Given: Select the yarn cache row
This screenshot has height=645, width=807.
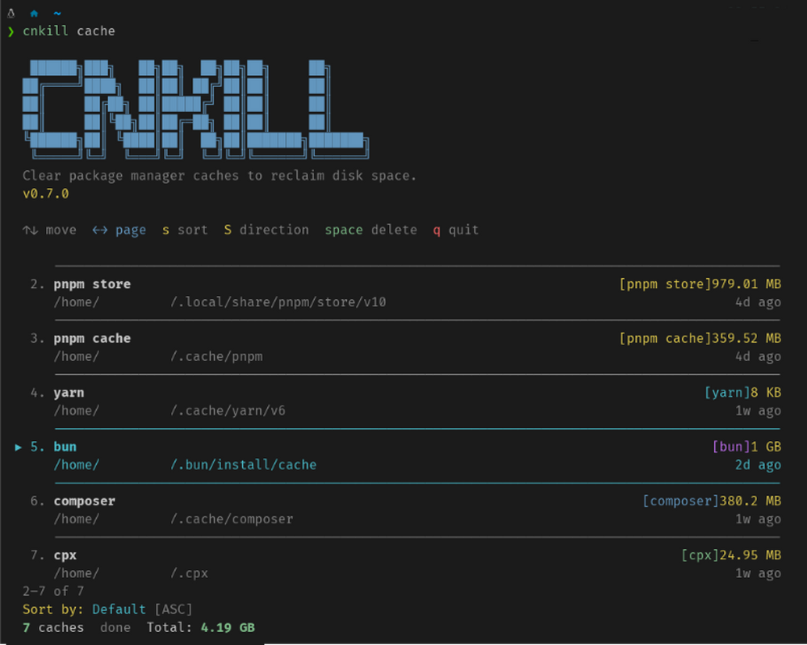Looking at the screenshot, I should (69, 393).
